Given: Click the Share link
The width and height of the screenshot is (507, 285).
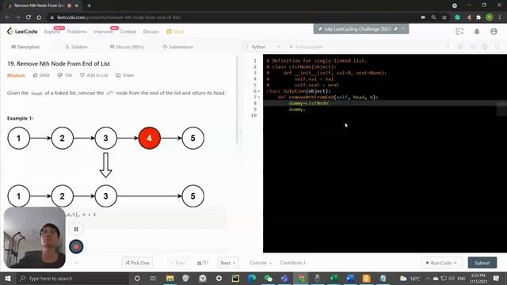Looking at the screenshot, I should (125, 75).
